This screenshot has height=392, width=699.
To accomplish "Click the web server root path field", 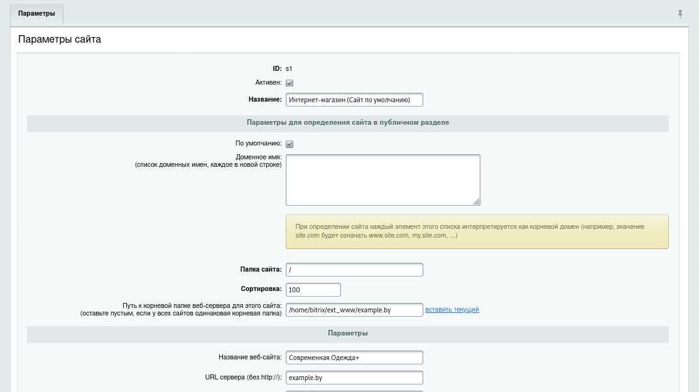I will (354, 310).
